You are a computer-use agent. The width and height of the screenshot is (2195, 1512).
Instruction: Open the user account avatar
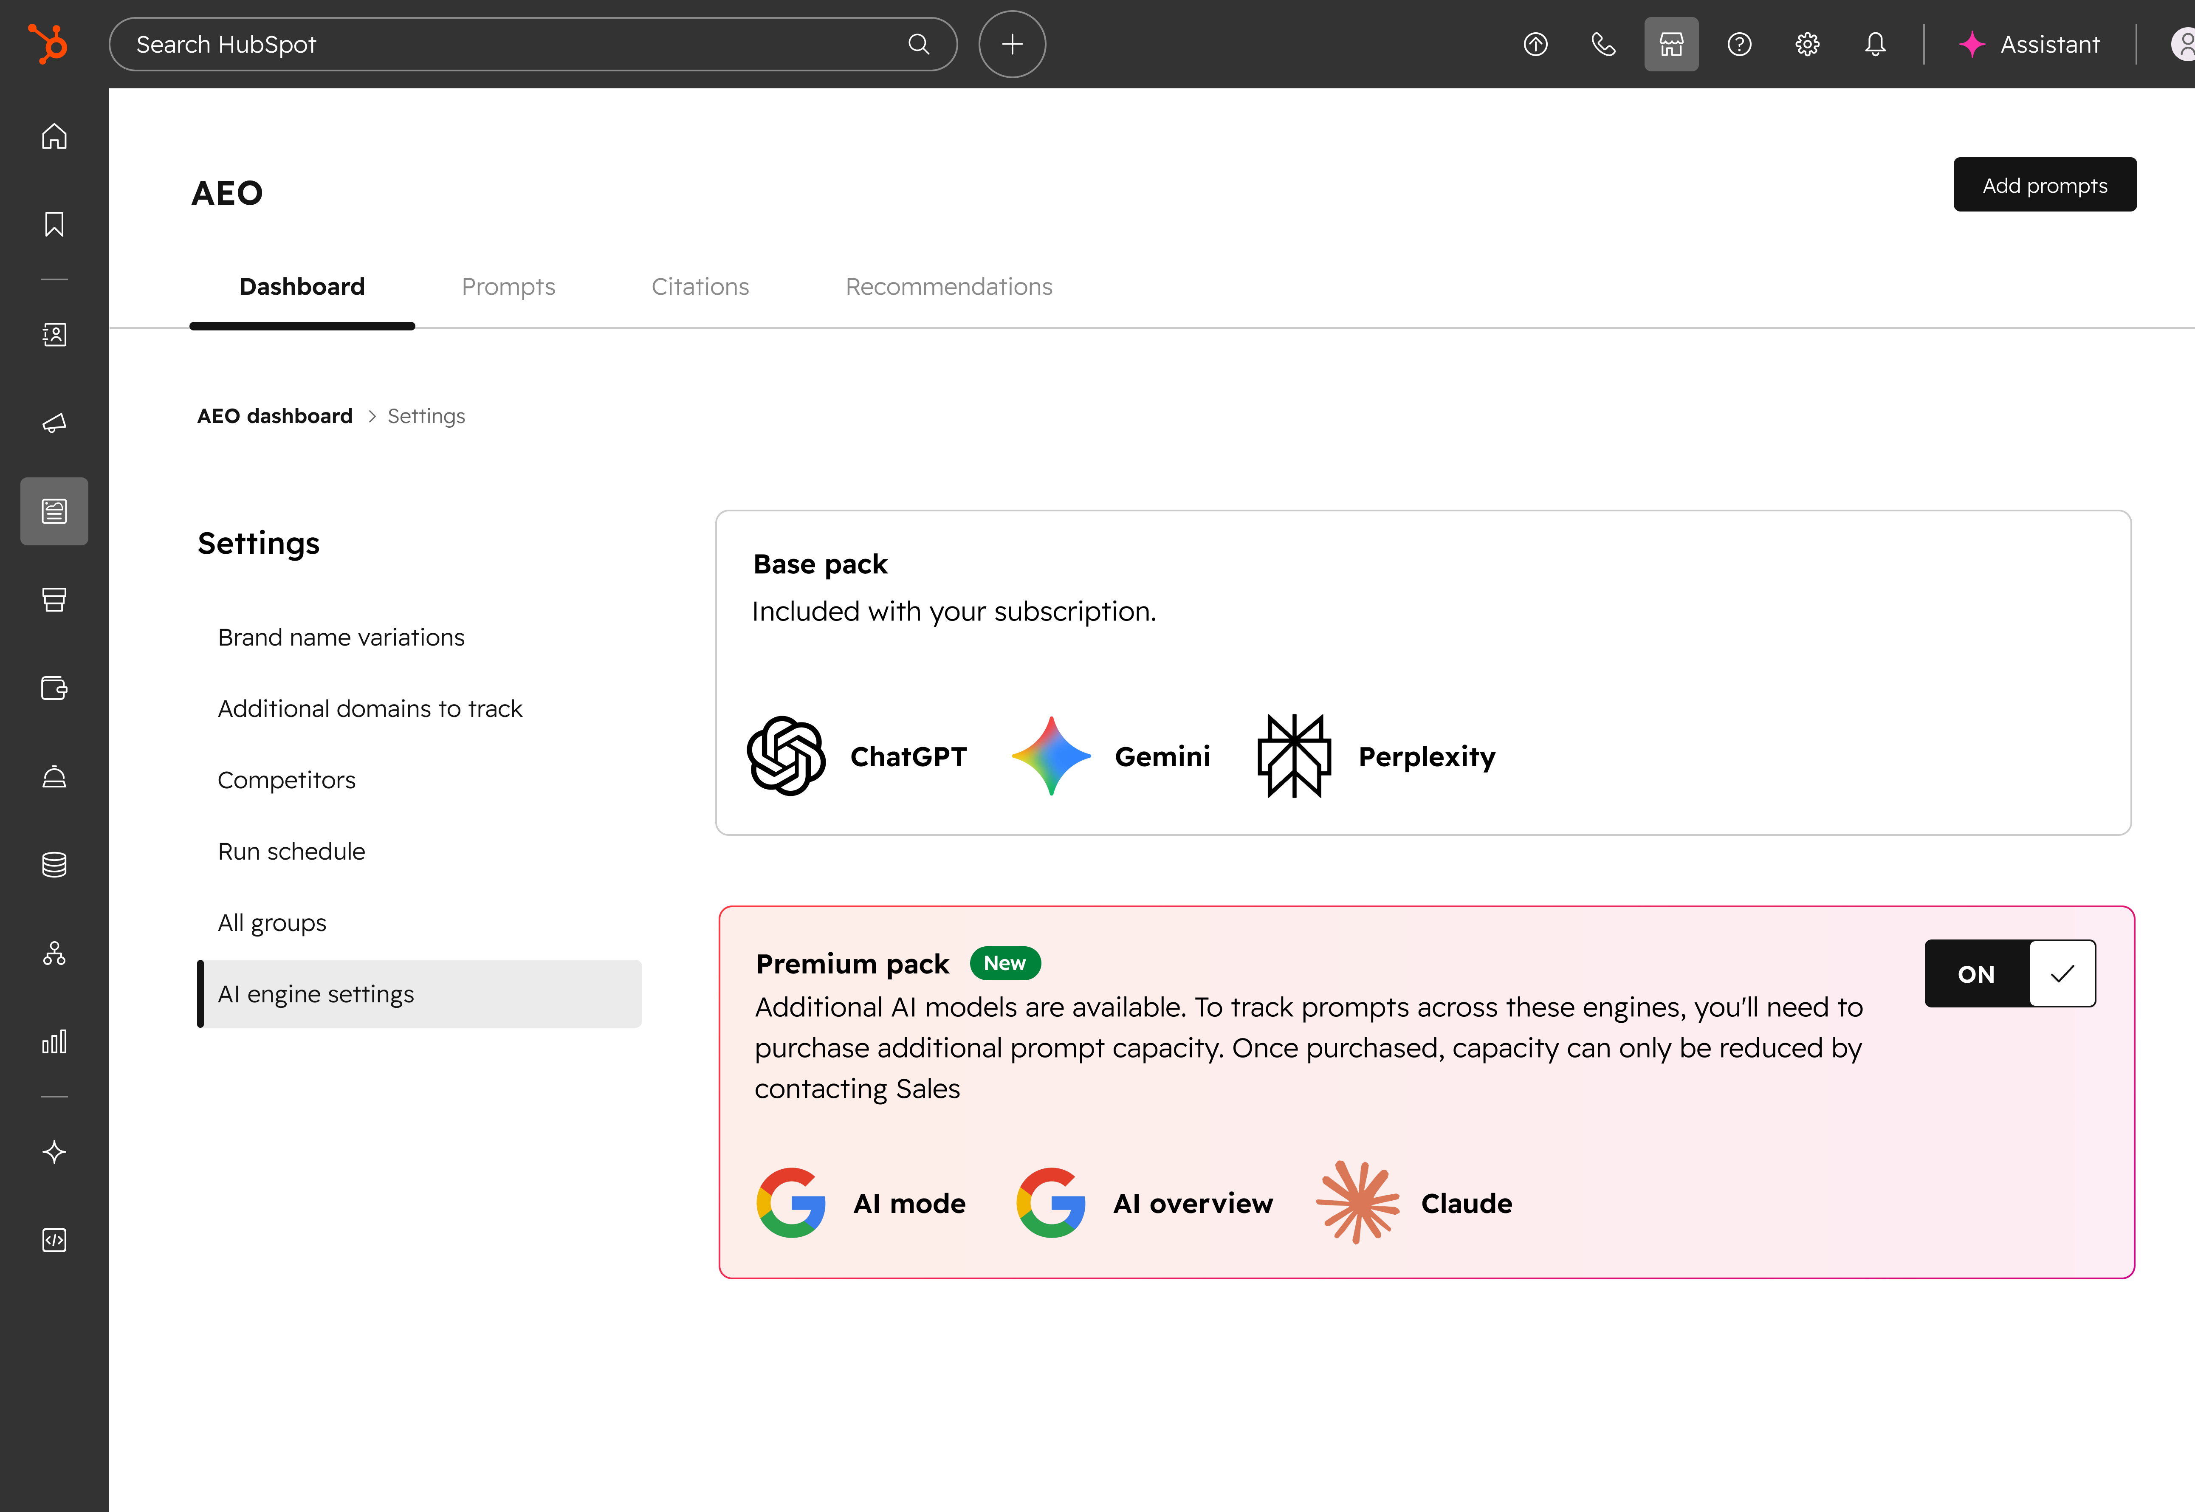(x=2183, y=45)
